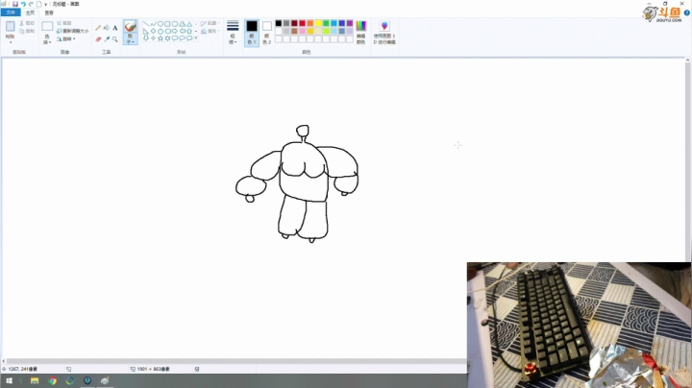Click the blue Help question icon
Screen dimensions: 692x388
[x=686, y=12]
